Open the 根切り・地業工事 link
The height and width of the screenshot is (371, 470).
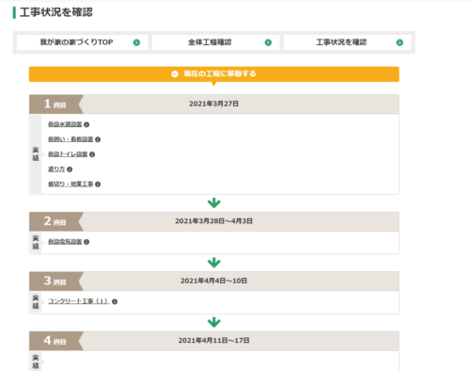70,184
